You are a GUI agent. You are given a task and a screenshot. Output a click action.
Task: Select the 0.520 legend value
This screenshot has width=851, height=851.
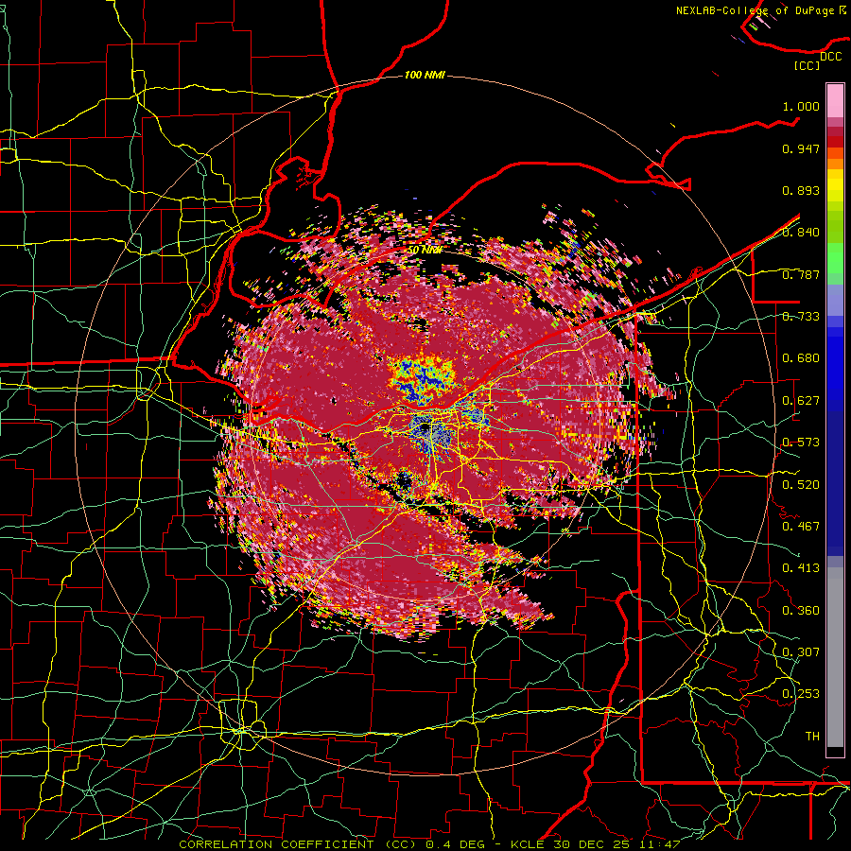(x=801, y=485)
